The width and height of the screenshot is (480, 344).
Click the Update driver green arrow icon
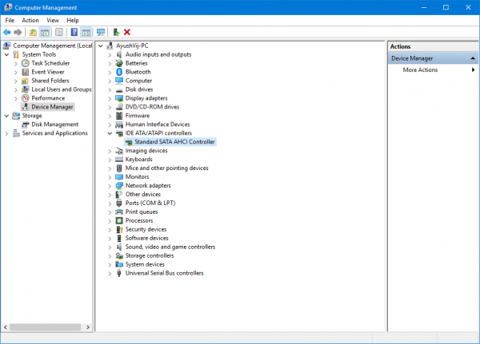116,32
